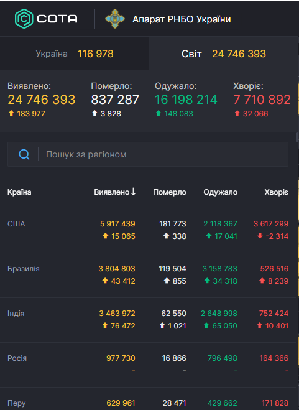Click the yellow arrow beside 15 065 in США row
Image resolution: width=299 pixels, height=410 pixels.
pyautogui.click(x=105, y=236)
